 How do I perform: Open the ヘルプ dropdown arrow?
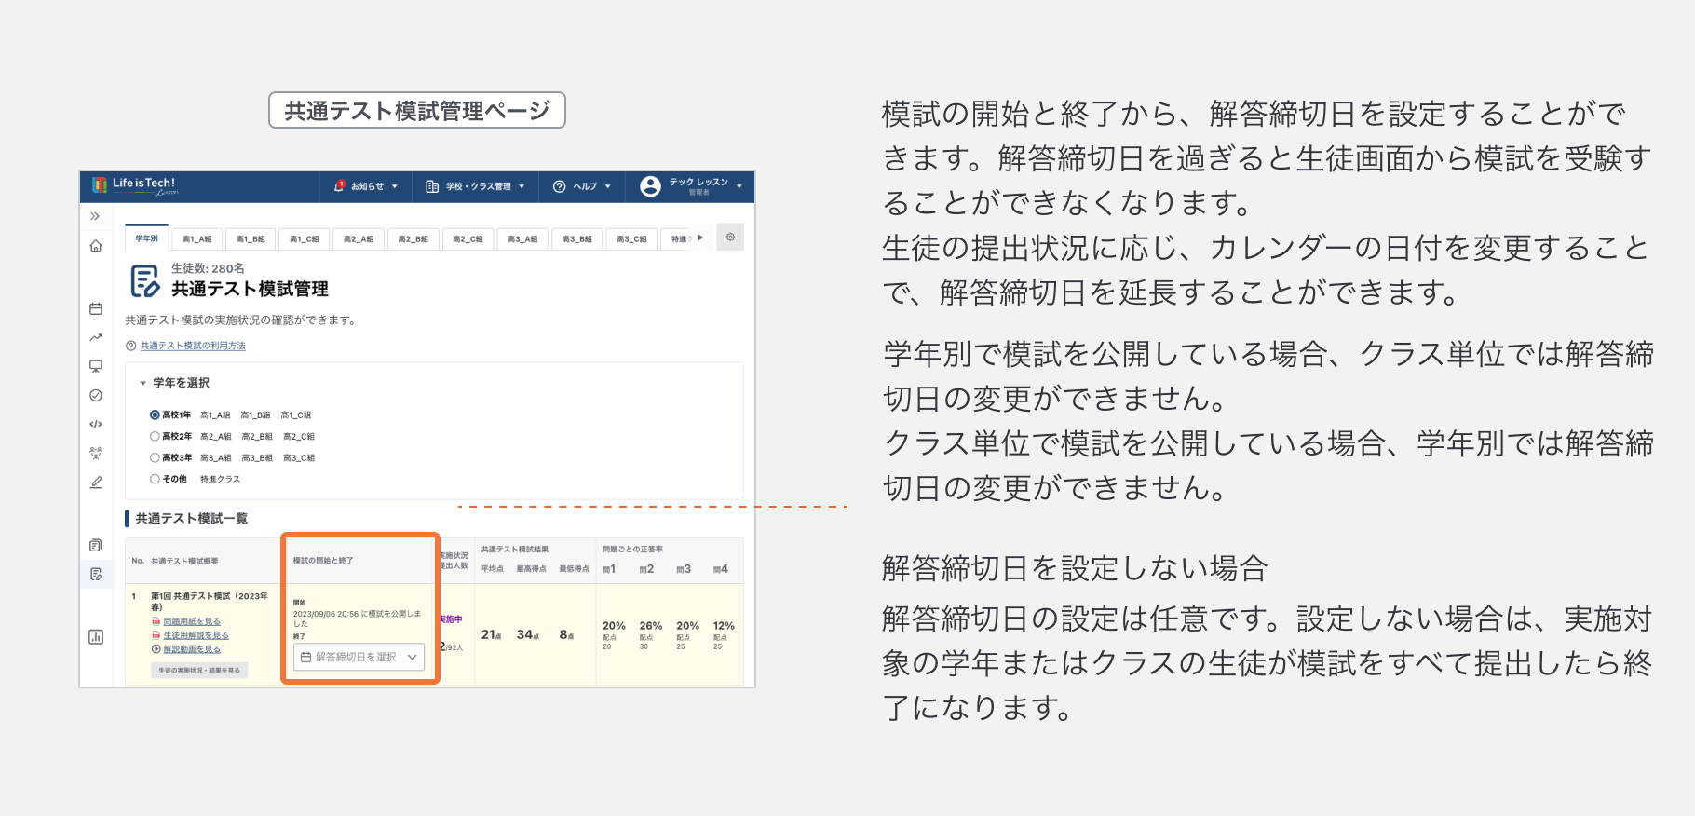(x=608, y=186)
